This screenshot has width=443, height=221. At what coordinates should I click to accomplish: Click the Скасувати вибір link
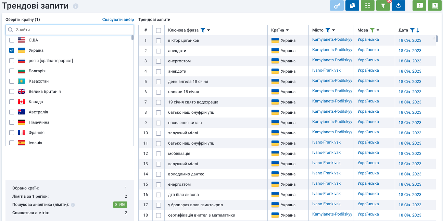coord(117,20)
